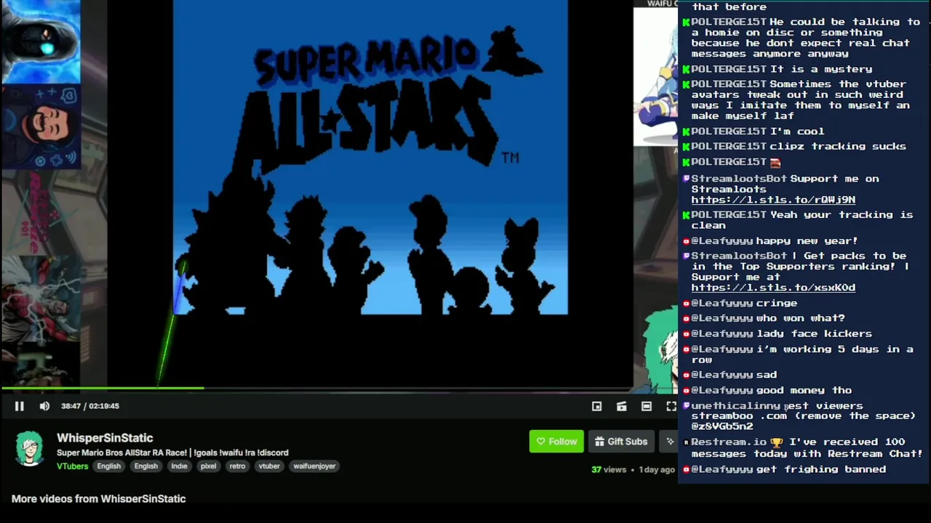This screenshot has height=523, width=931.
Task: Follow the WhisperSinStatic channel
Action: [x=556, y=441]
